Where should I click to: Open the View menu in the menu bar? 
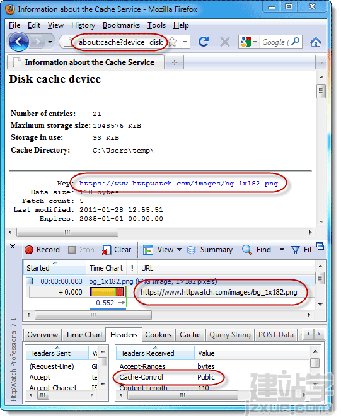pos(55,25)
